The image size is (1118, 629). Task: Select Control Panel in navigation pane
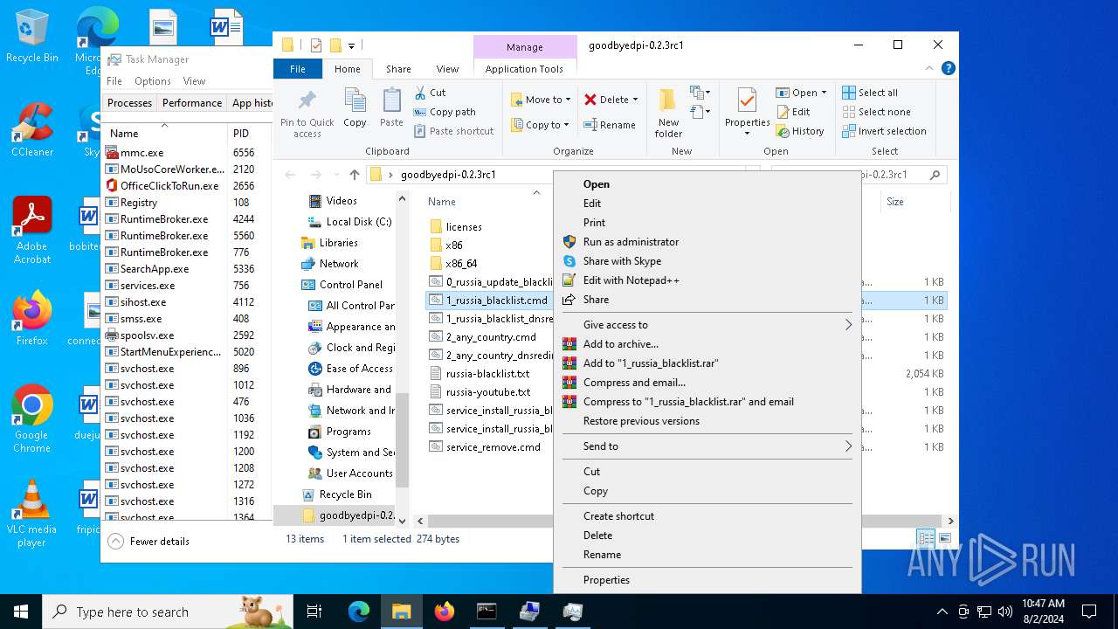pyautogui.click(x=351, y=285)
